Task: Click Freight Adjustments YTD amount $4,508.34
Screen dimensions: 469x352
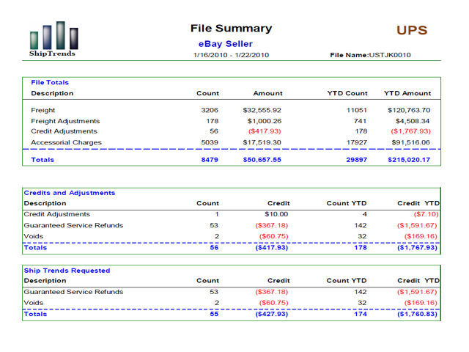Action: pos(413,121)
